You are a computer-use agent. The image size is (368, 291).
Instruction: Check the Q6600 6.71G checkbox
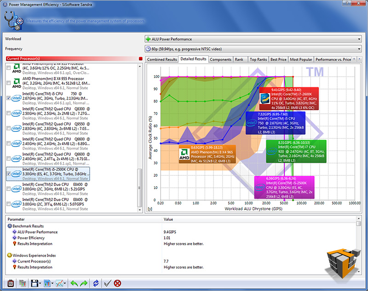click(x=9, y=158)
